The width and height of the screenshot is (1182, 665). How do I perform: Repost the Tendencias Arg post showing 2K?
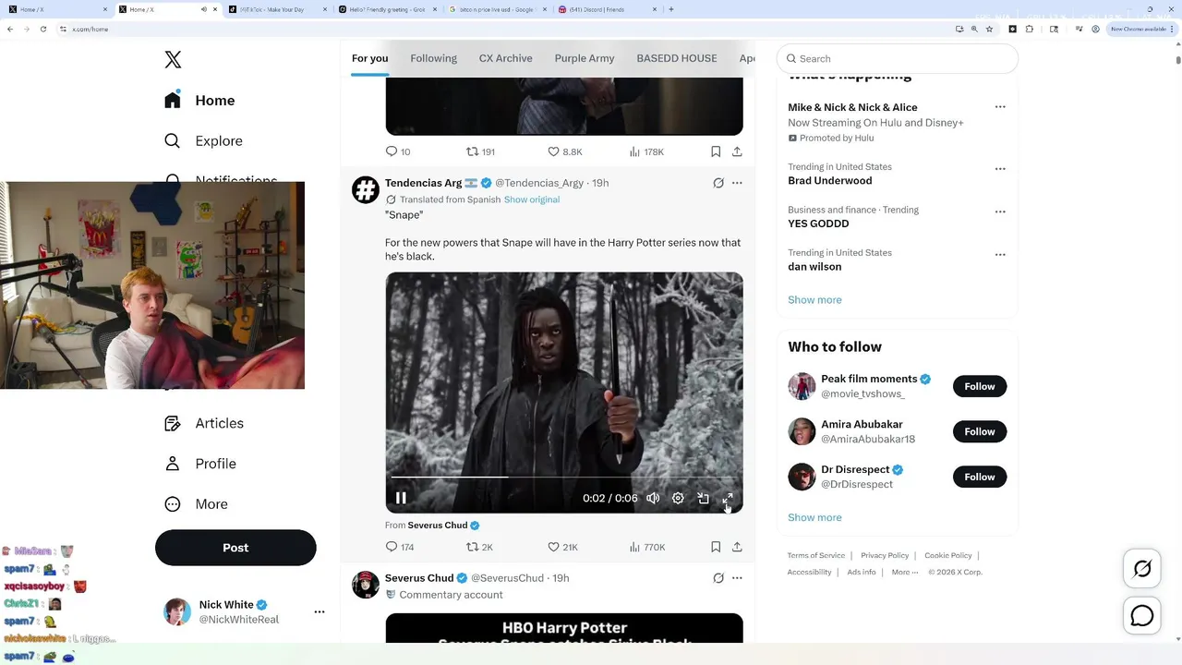tap(479, 547)
